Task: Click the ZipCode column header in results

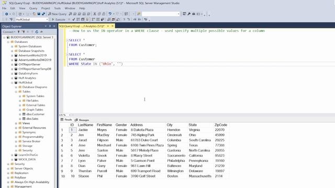Action: (x=221, y=125)
